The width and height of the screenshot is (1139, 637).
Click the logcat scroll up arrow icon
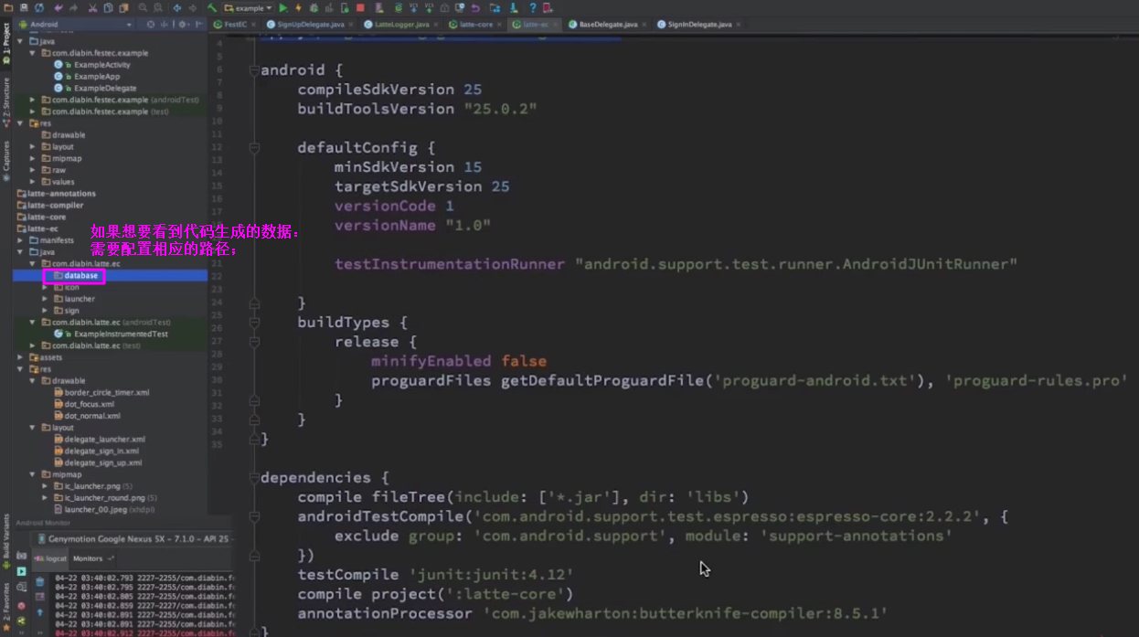[39, 613]
